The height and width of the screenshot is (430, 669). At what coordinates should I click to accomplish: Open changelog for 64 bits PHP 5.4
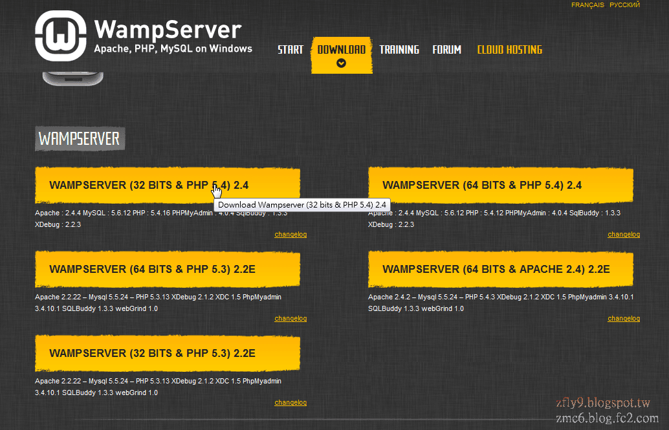coord(624,234)
